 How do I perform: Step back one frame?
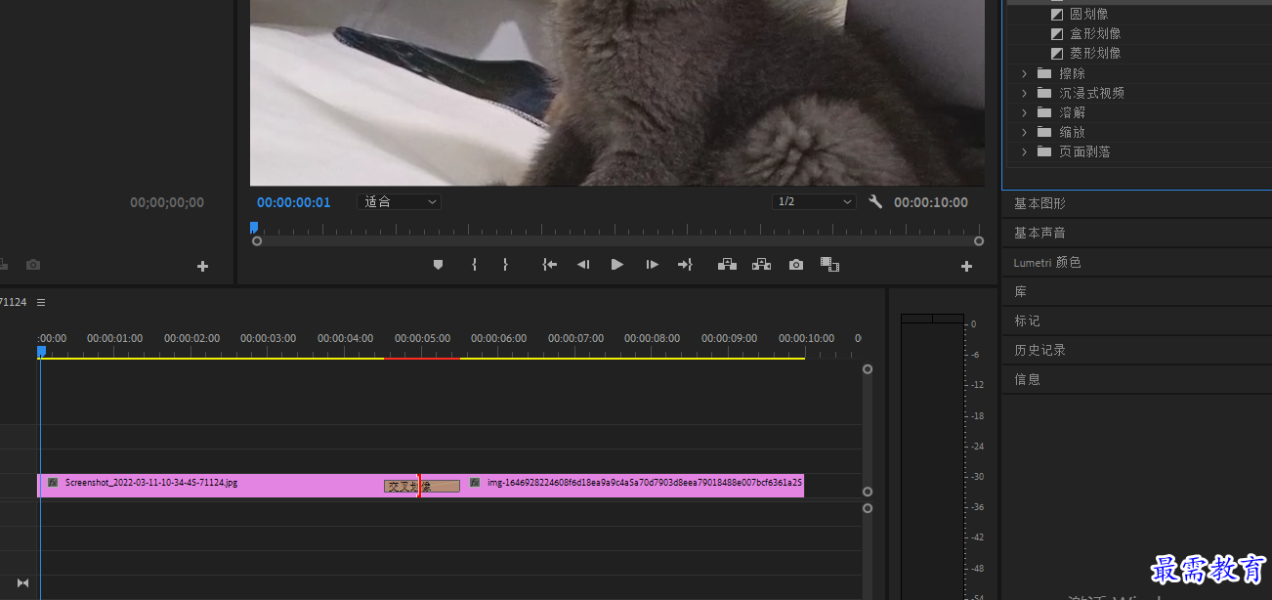(583, 265)
